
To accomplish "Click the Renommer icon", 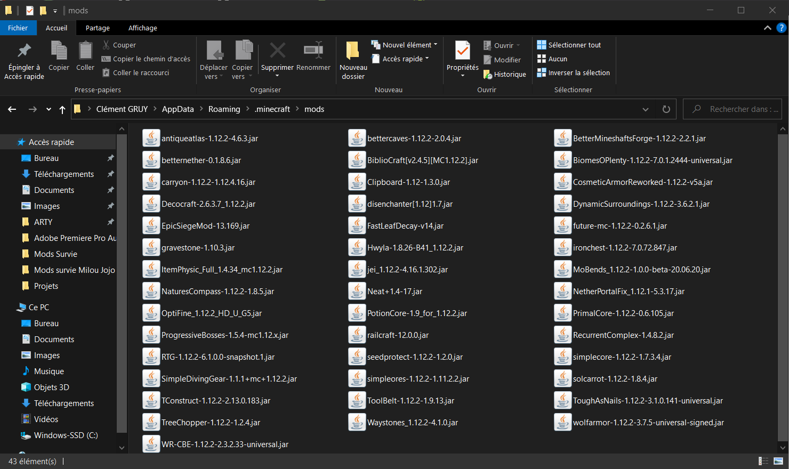I will pyautogui.click(x=313, y=51).
